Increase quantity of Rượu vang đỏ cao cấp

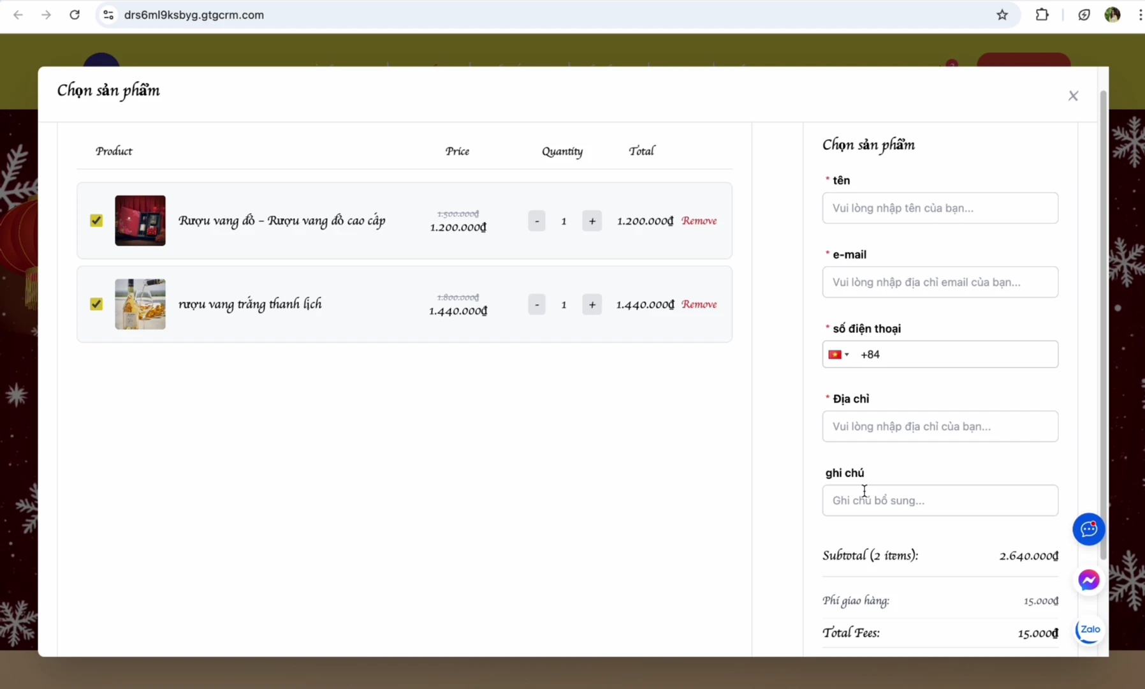[592, 220]
